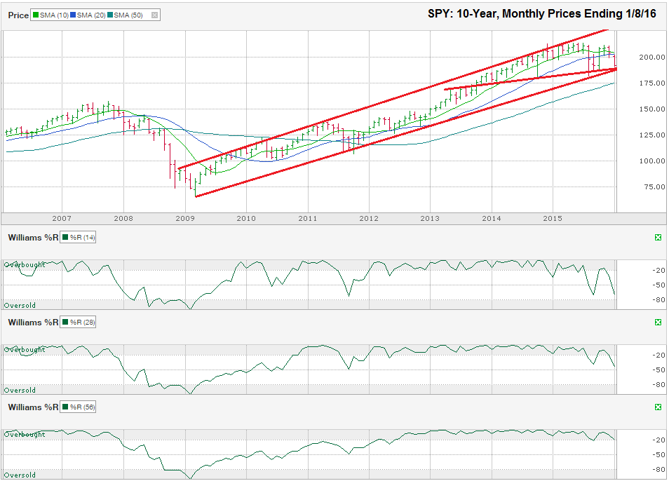Click the 2014 year label on time axis
669x481 pixels.
pyautogui.click(x=492, y=218)
